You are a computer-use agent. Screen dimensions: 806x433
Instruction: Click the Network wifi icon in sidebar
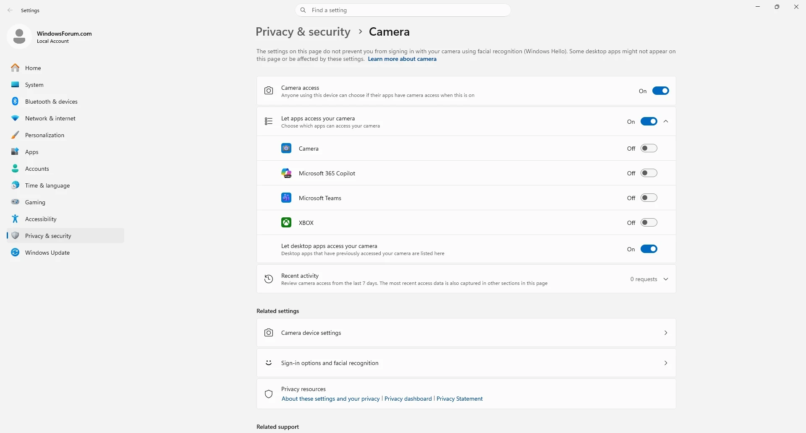15,118
